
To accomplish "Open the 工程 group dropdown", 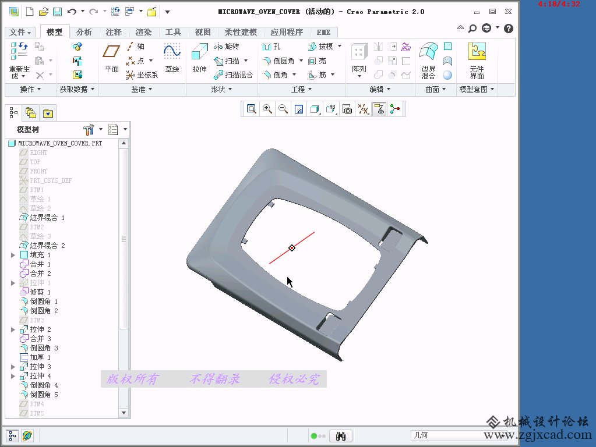I will pos(302,89).
